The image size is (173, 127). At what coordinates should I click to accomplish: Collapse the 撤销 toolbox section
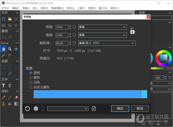pyautogui.click(x=17, y=31)
